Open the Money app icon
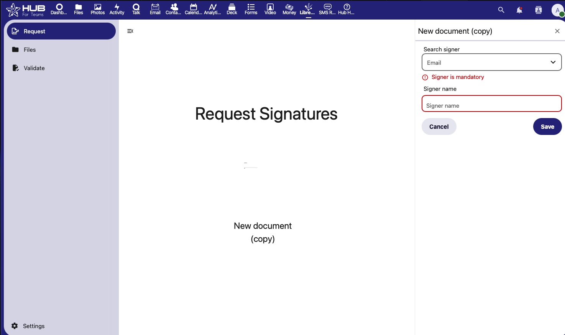 click(x=289, y=9)
